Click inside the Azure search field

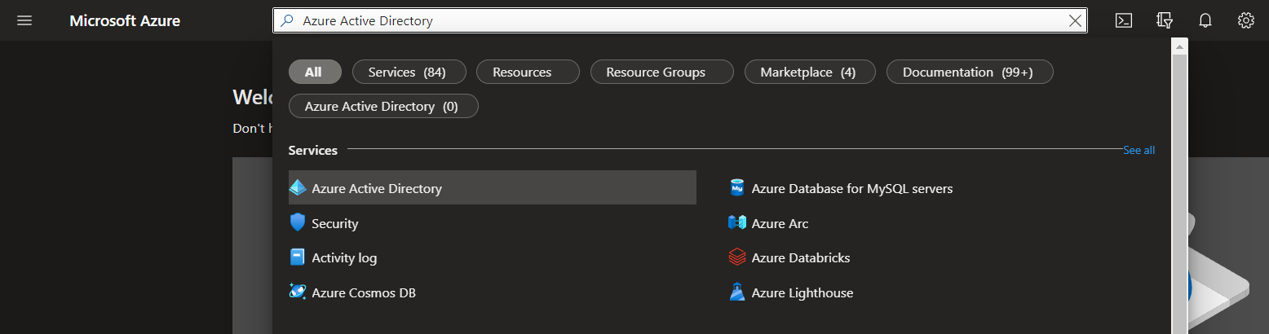click(x=680, y=21)
